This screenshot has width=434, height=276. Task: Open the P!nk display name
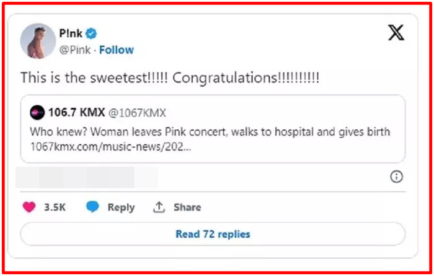coord(71,33)
